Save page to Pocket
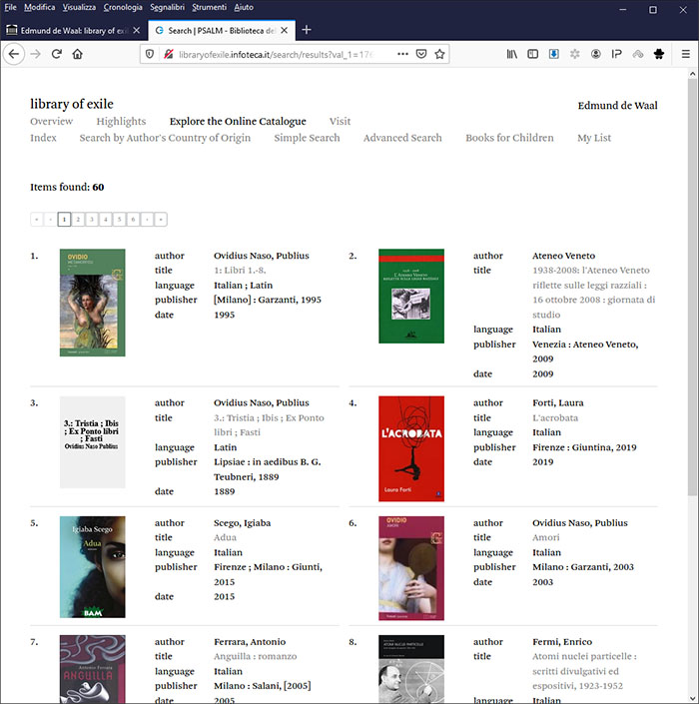The image size is (699, 704). (x=421, y=54)
